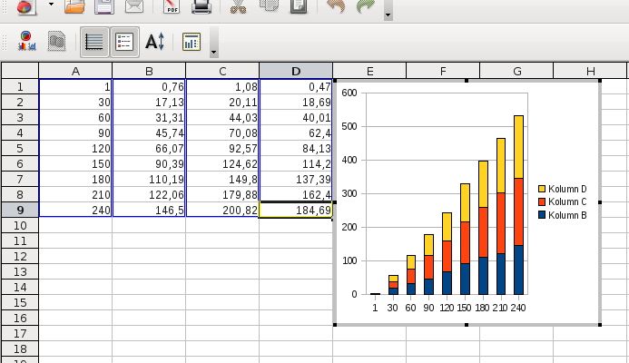Screen dimensions: 629x363
Task: Click cell containing 92,57
Action: [x=222, y=149]
